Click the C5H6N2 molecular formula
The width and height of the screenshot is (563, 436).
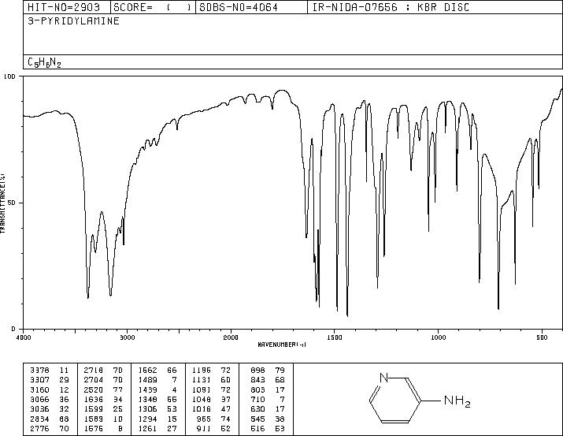[x=44, y=62]
